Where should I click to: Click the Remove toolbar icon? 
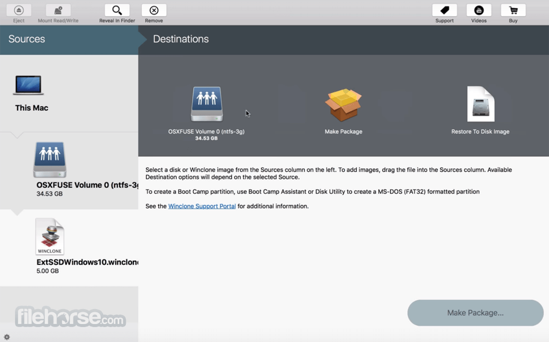point(154,10)
